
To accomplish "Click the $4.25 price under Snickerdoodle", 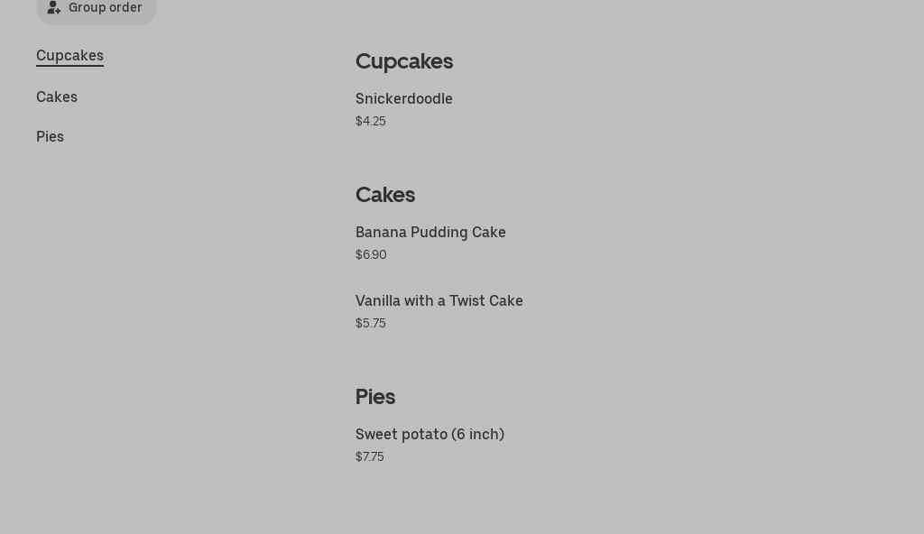I will pos(370,121).
